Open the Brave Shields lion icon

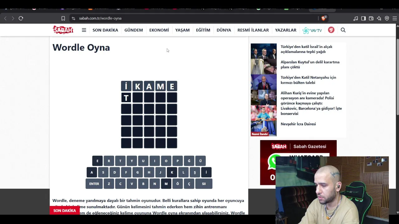tap(323, 18)
